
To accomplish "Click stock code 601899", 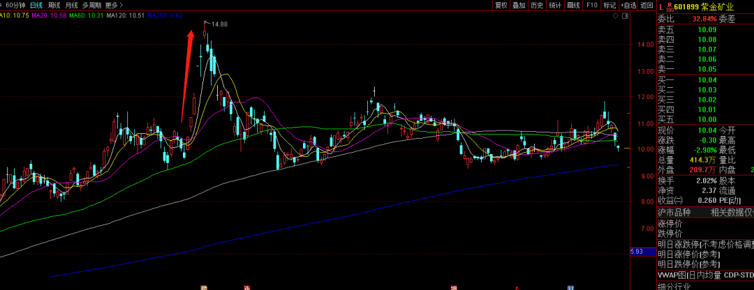I will pyautogui.click(x=686, y=7).
